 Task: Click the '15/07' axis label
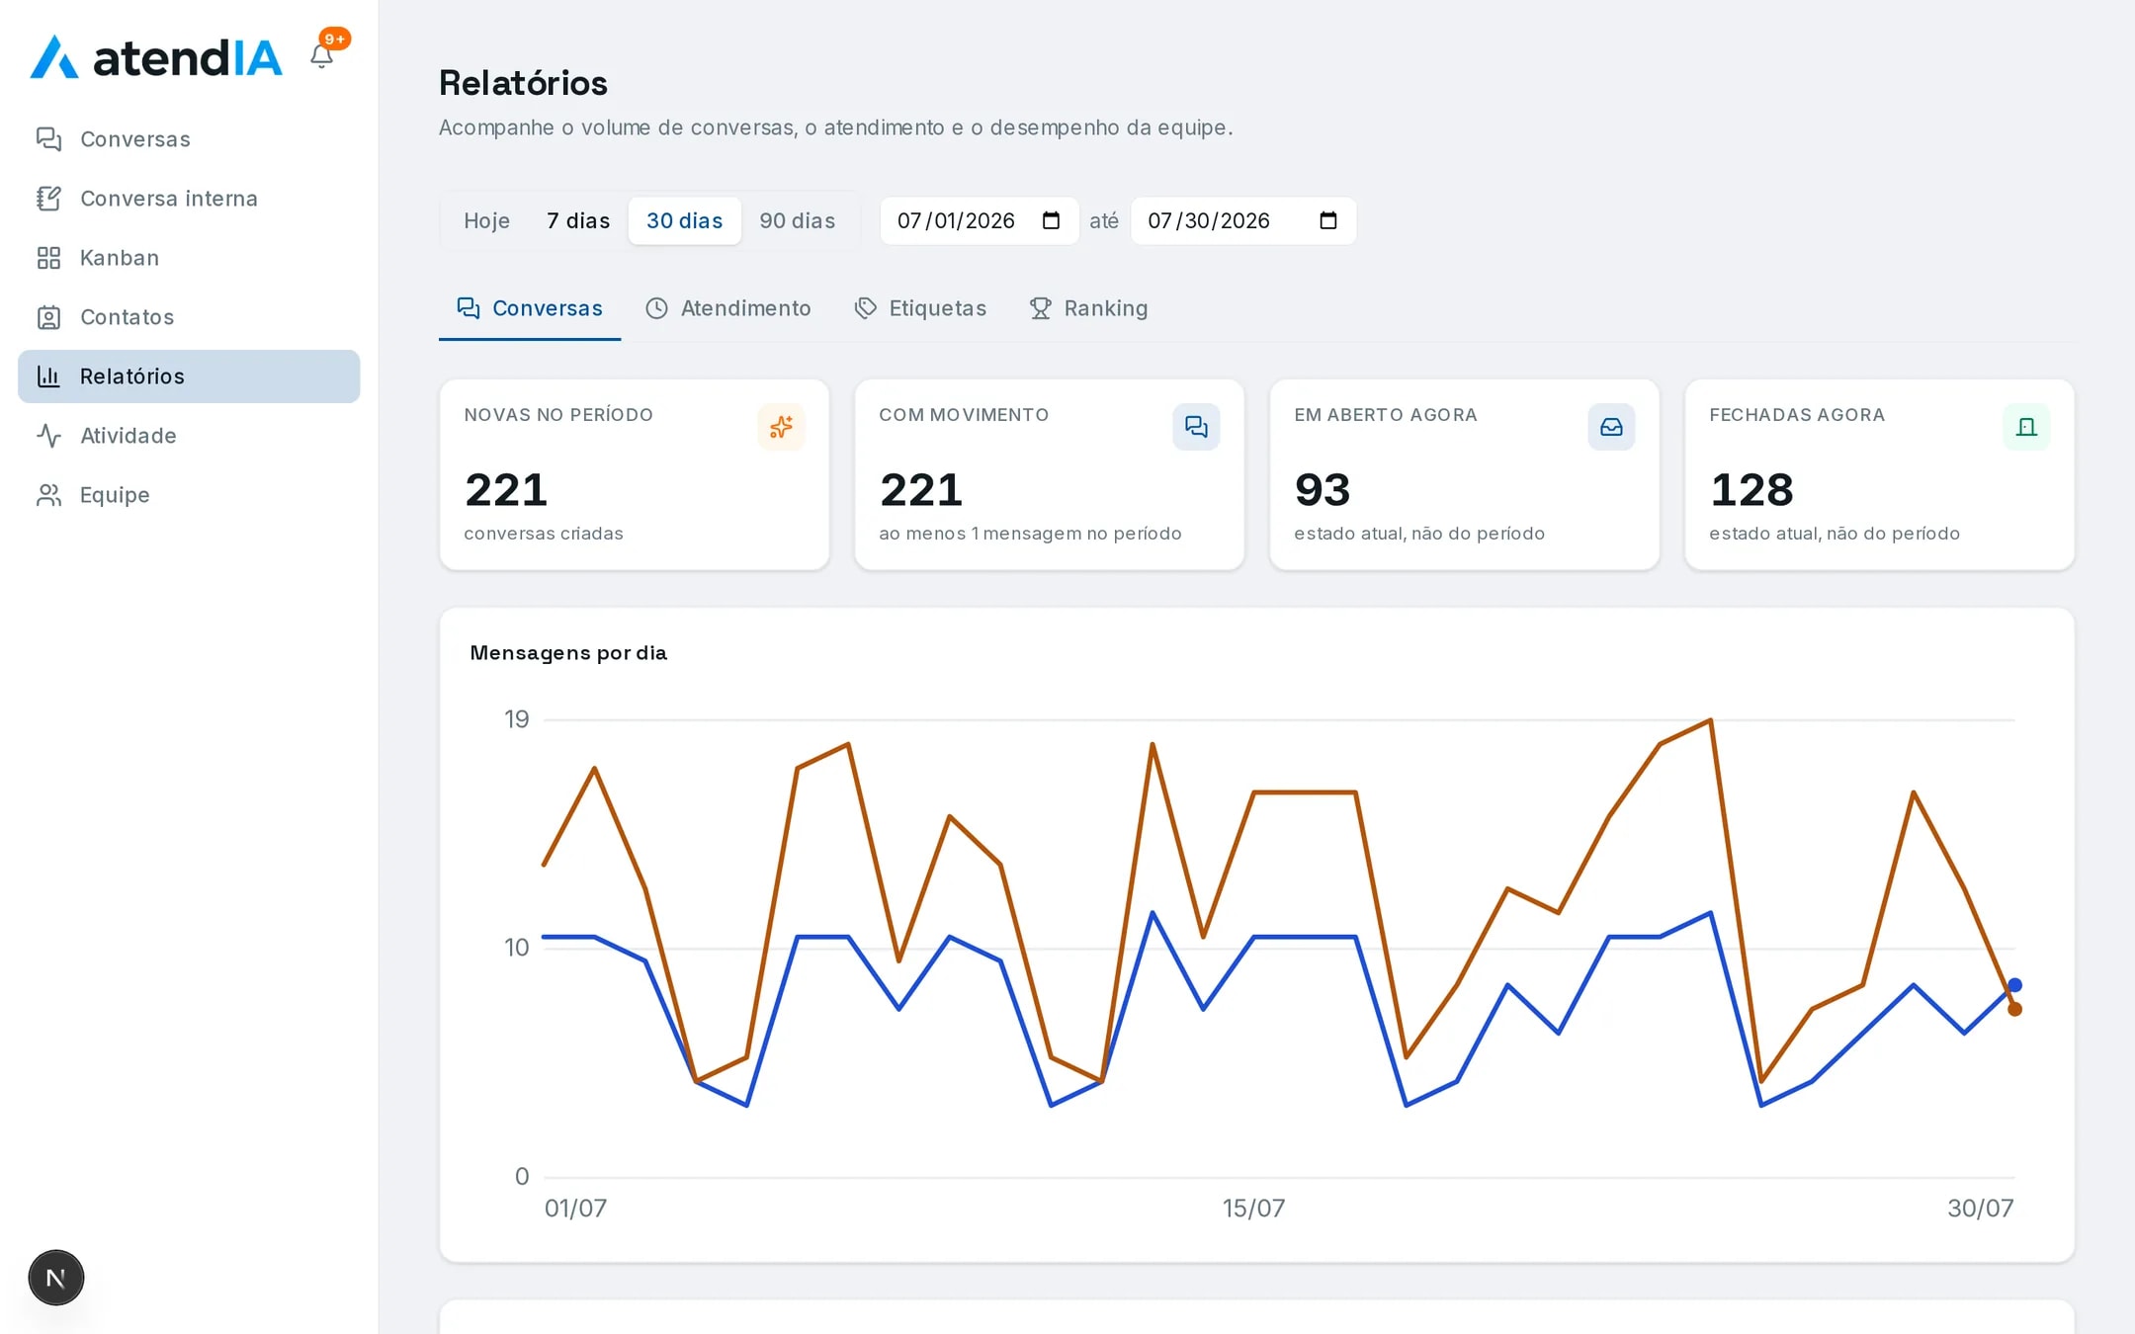1253,1209
